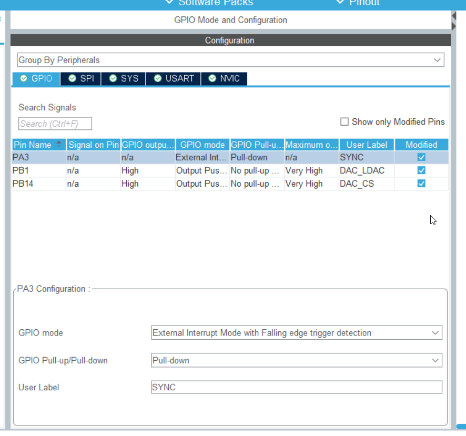Image resolution: width=466 pixels, height=436 pixels.
Task: Select the PB14 pin row
Action: 230,184
